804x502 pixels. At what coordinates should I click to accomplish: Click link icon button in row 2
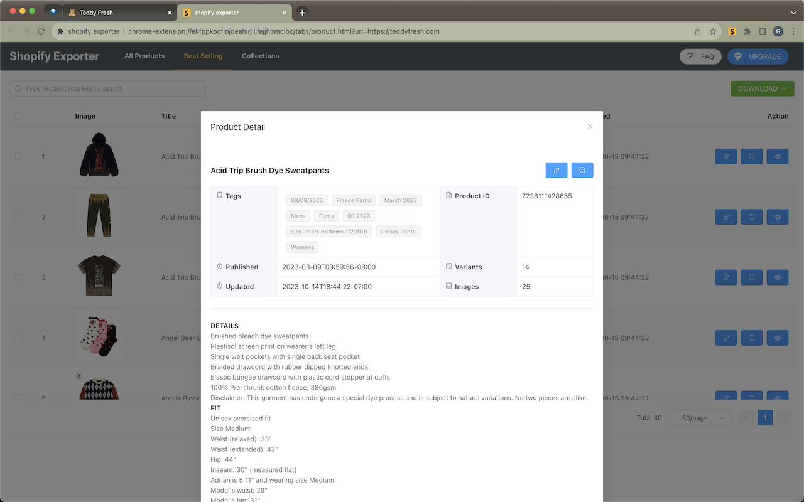point(726,217)
